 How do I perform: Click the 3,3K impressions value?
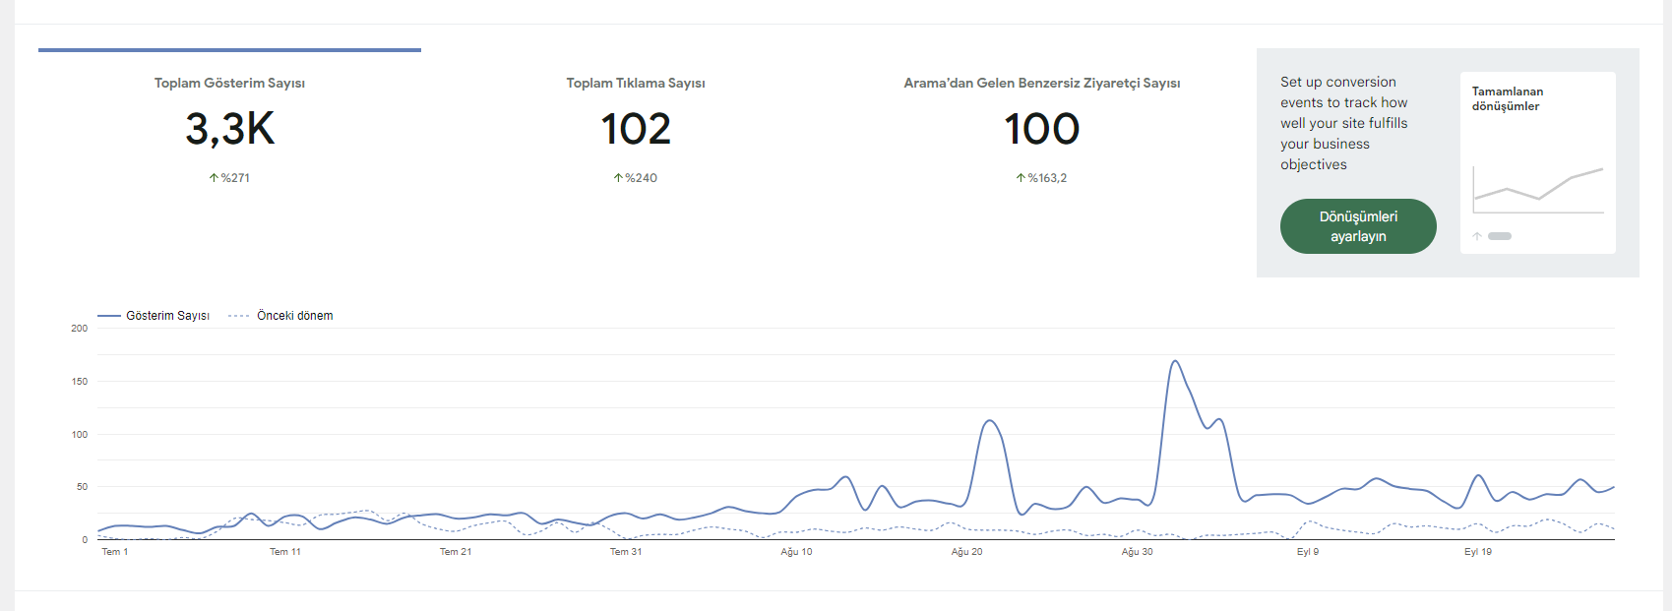click(230, 129)
